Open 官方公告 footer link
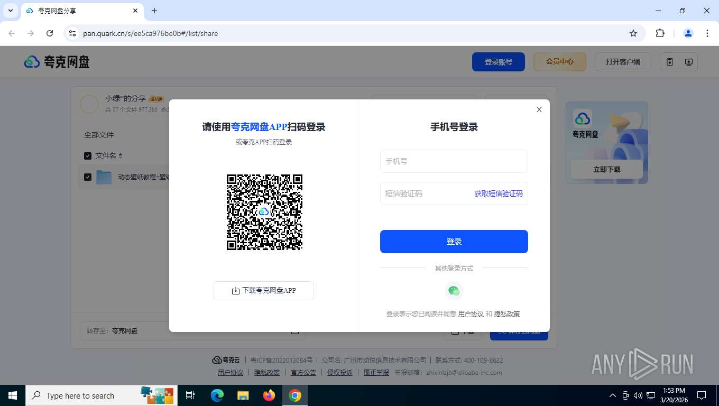The image size is (719, 406). click(x=303, y=373)
